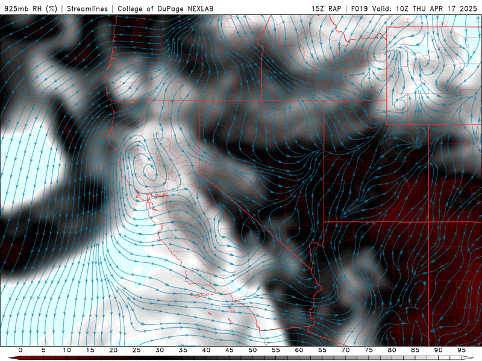Click the "0" value on the color scale

coord(20,350)
